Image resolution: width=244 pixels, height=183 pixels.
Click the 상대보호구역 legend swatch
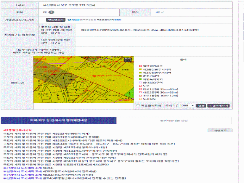pos(140,82)
